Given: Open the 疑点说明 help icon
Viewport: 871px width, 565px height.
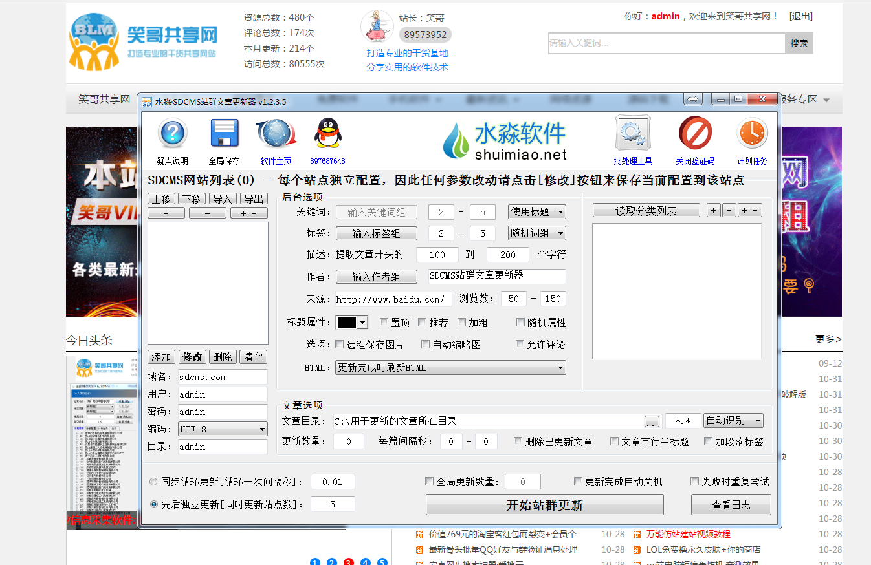Looking at the screenshot, I should (173, 134).
